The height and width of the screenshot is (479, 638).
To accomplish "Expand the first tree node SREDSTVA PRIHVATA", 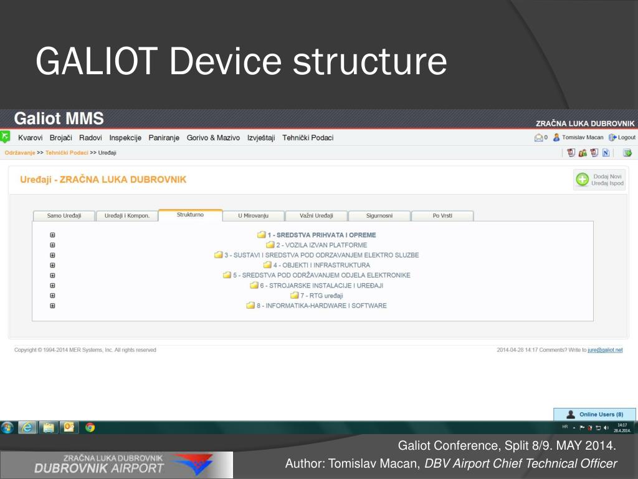I will 52,235.
